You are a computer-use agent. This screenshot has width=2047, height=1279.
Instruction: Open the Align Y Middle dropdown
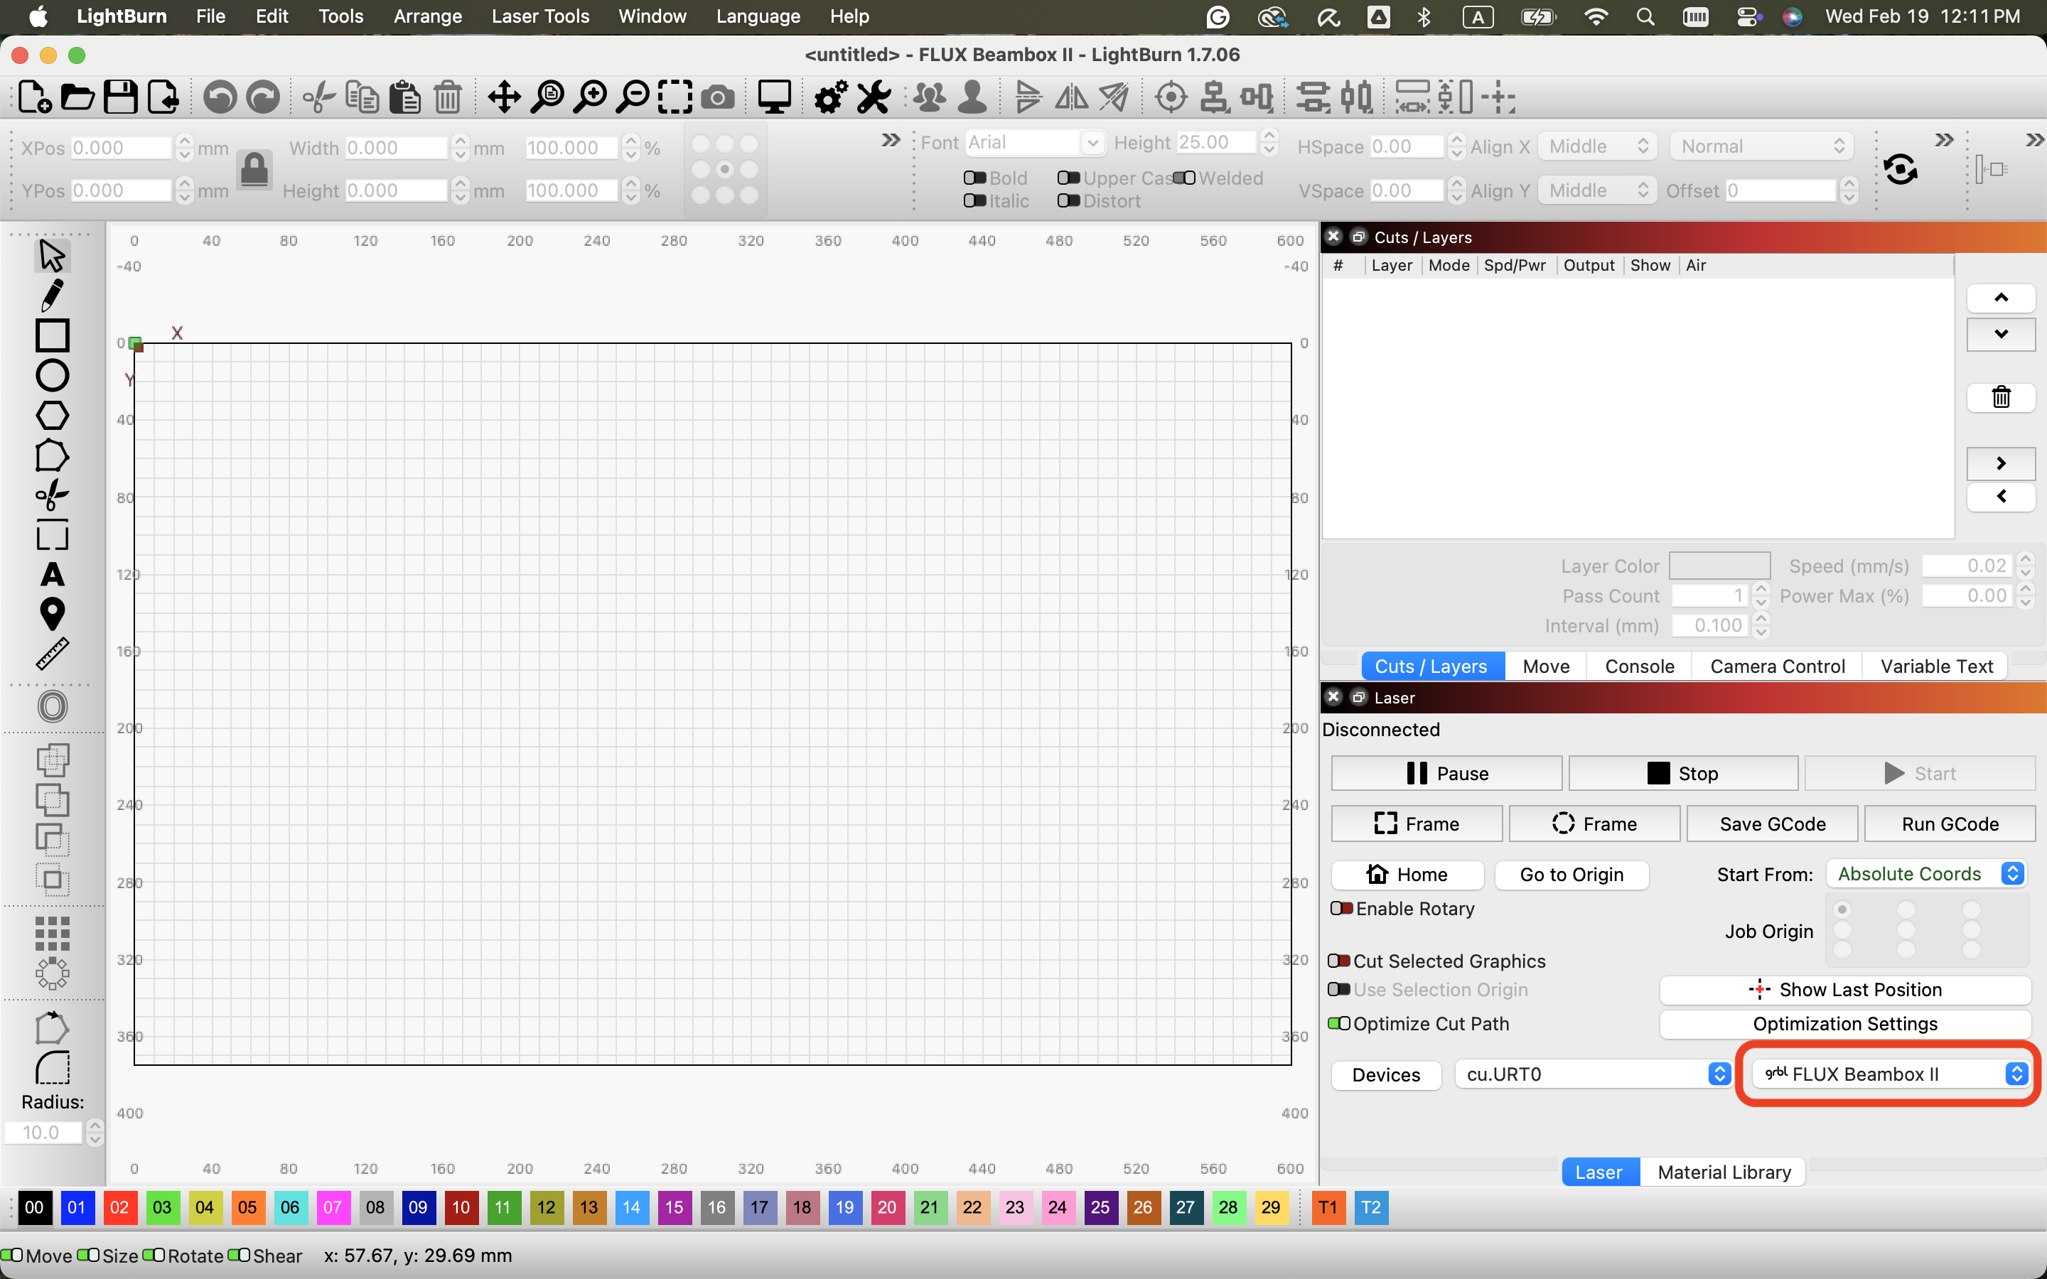1597,190
